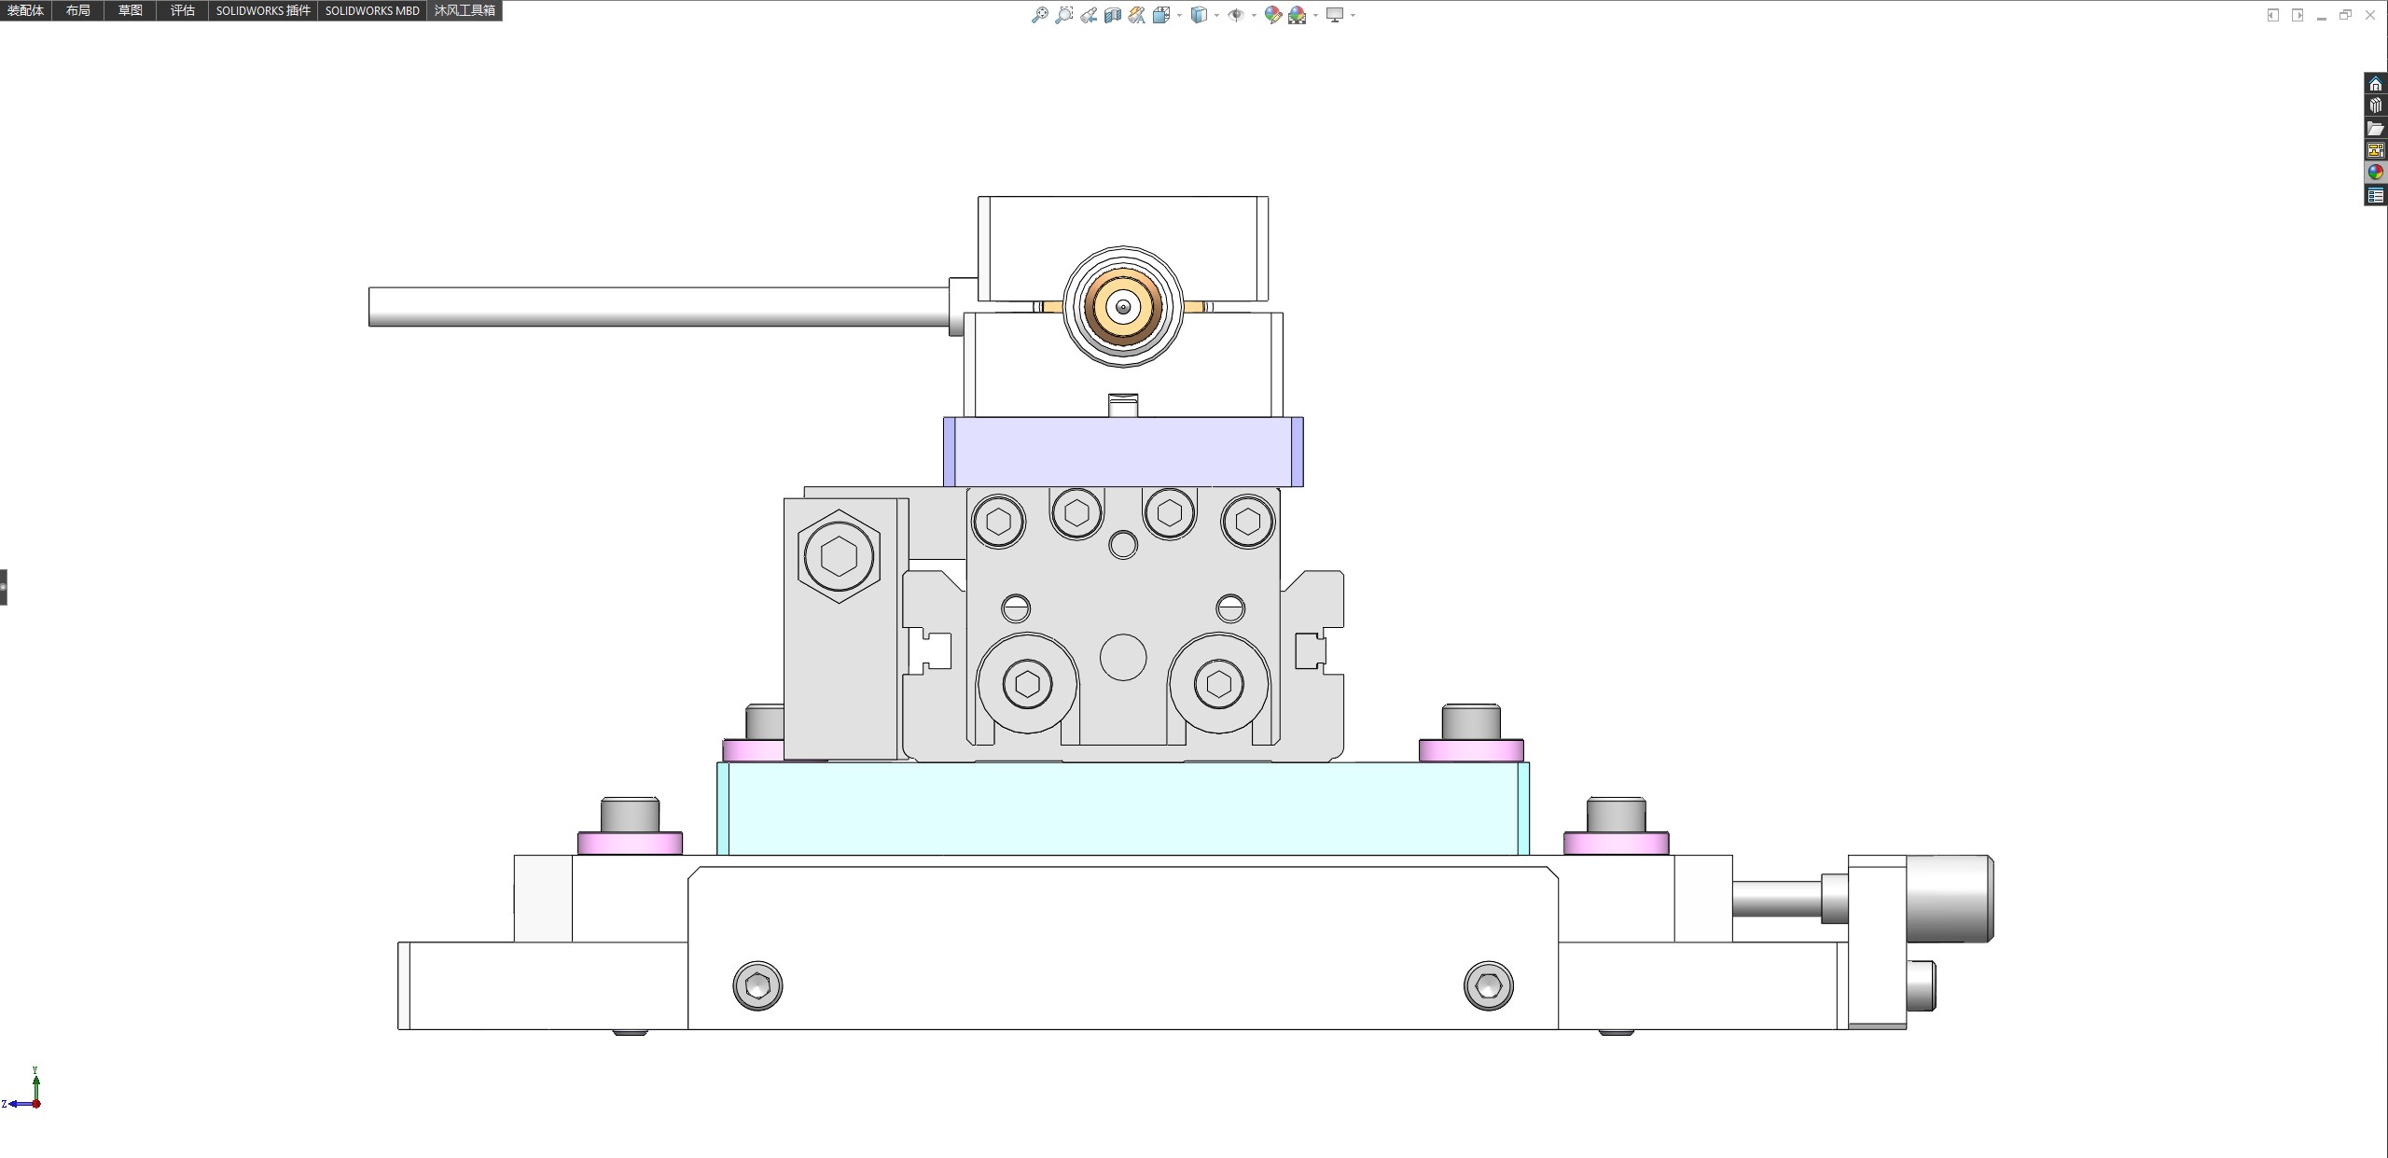Expand the Display Style dropdown arrow
This screenshot has width=2388, height=1158.
click(x=1216, y=15)
